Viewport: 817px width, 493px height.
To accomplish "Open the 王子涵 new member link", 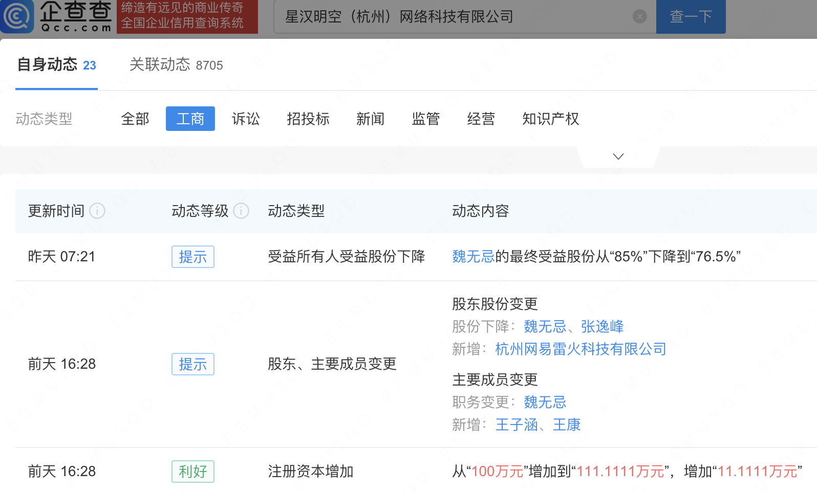I will click(516, 424).
